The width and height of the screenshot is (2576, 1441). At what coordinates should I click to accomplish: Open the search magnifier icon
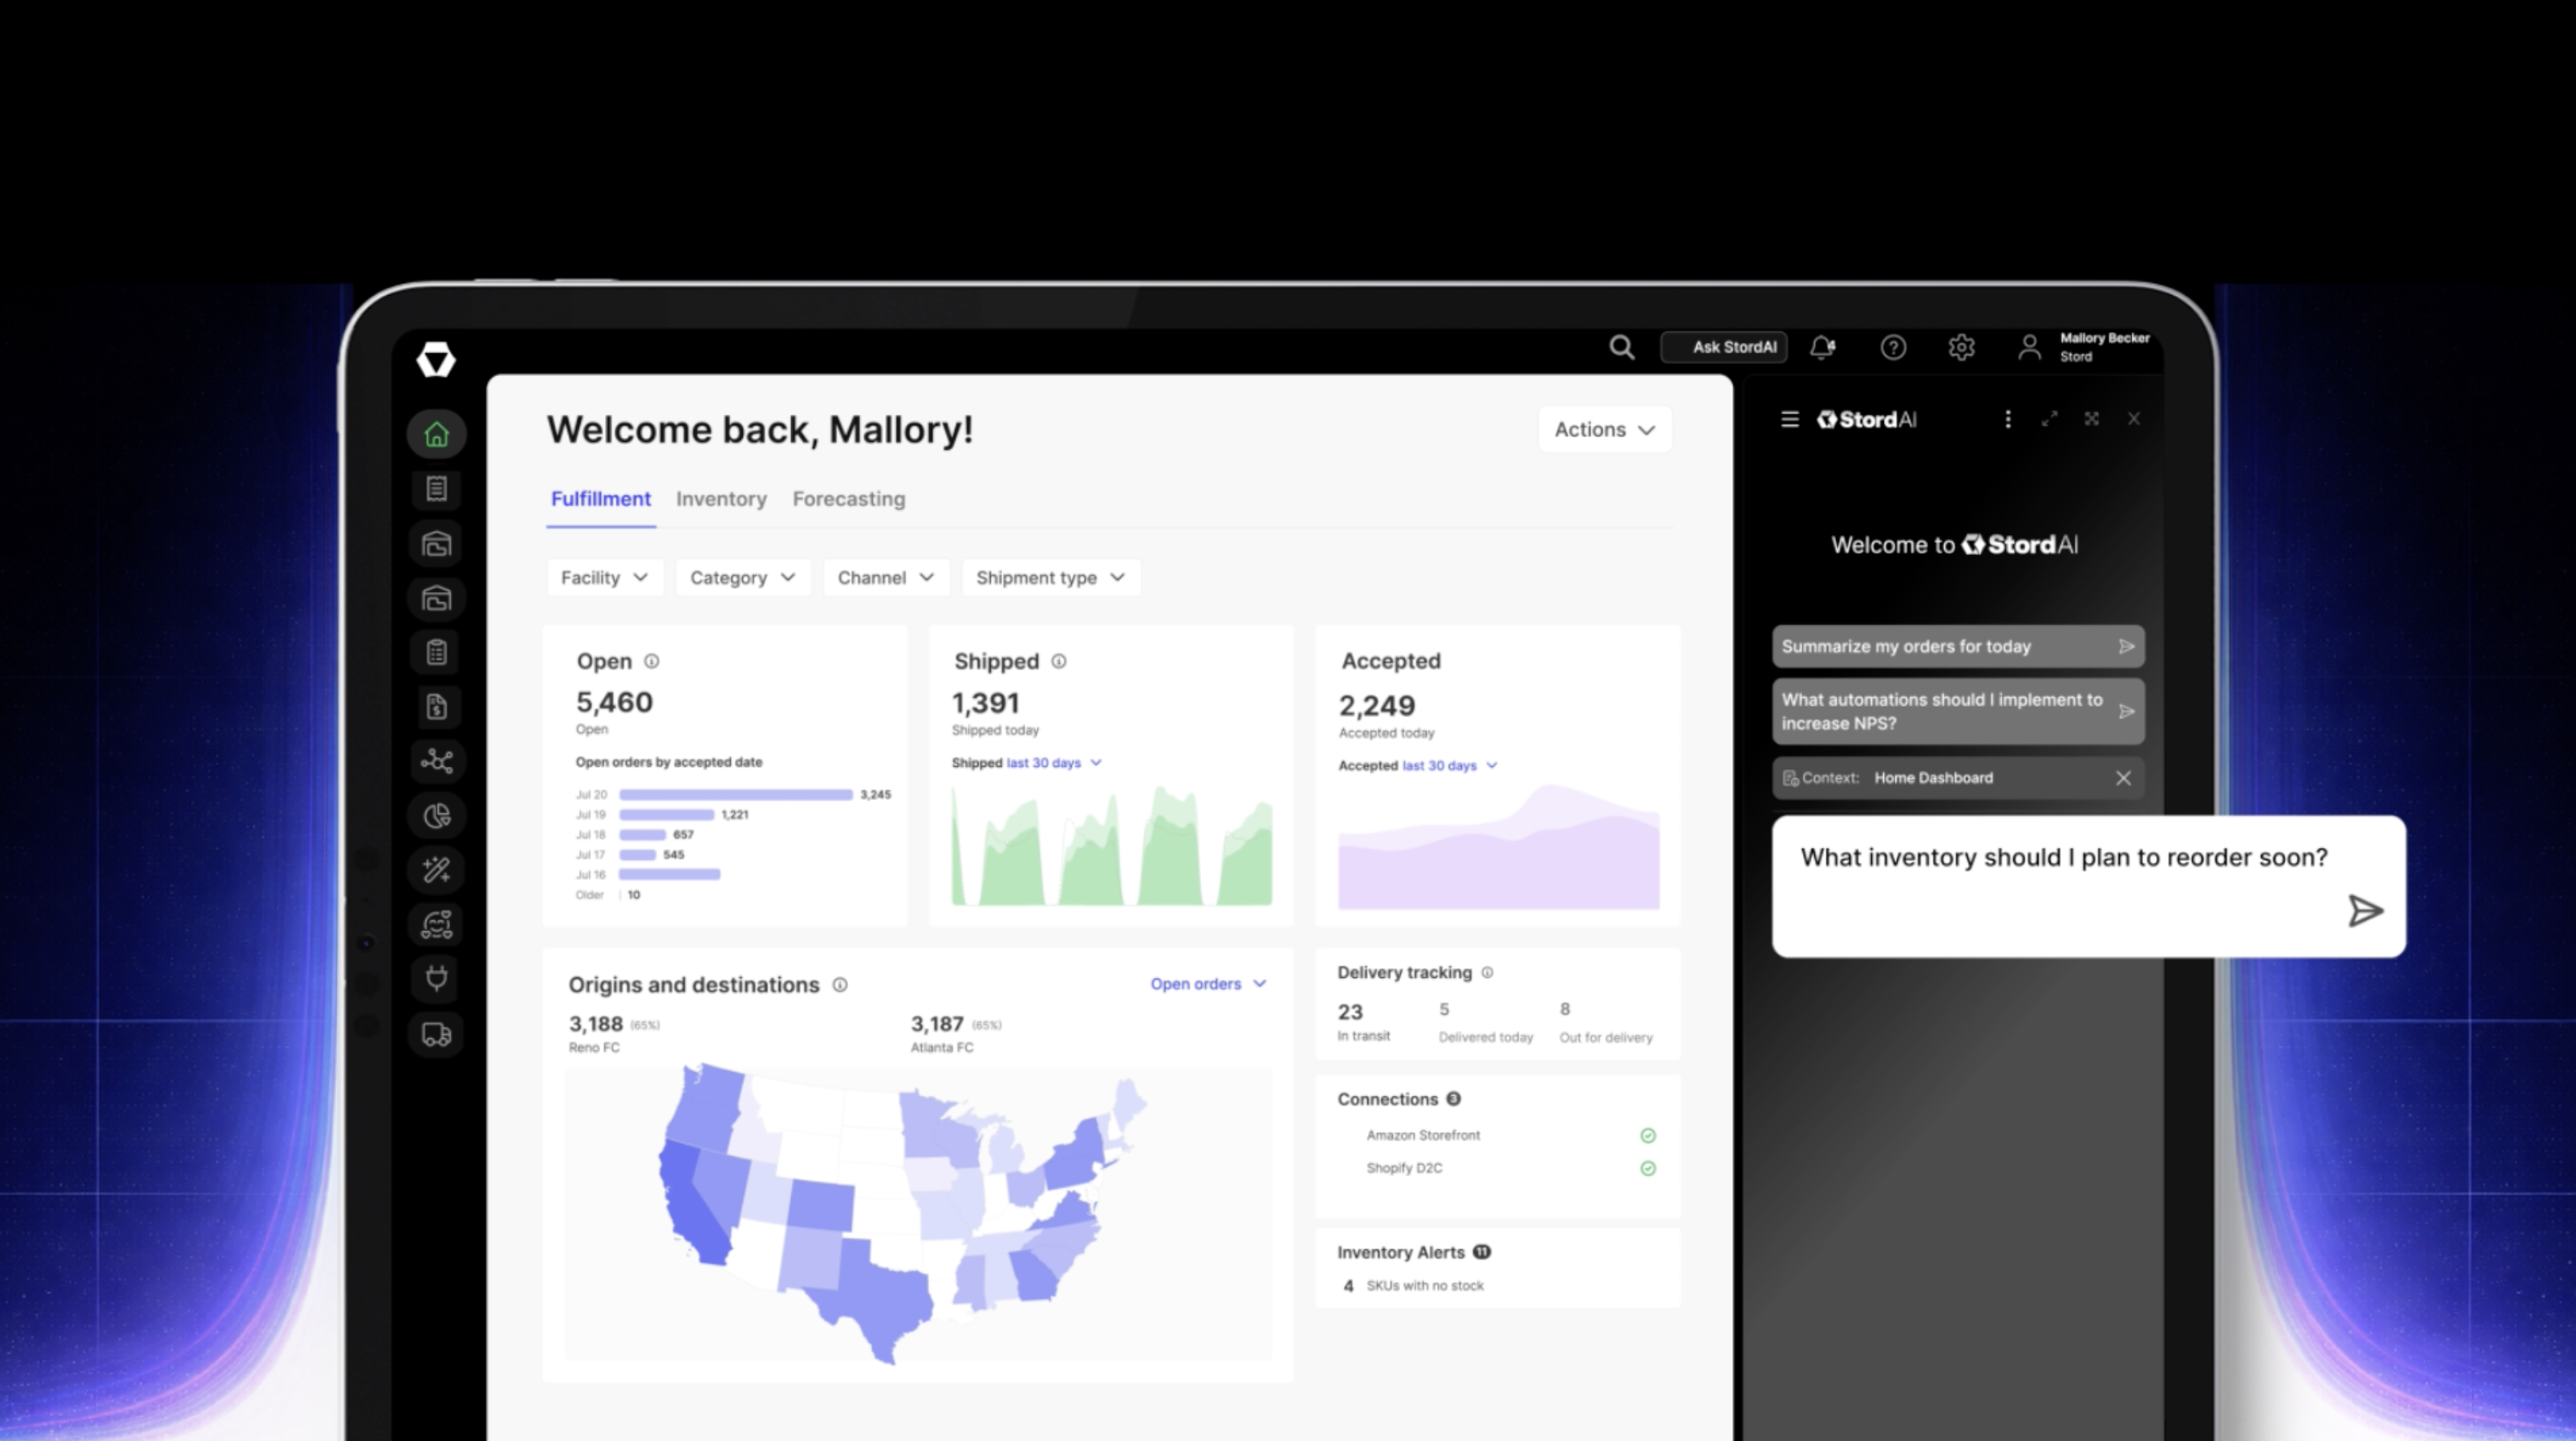tap(1621, 347)
